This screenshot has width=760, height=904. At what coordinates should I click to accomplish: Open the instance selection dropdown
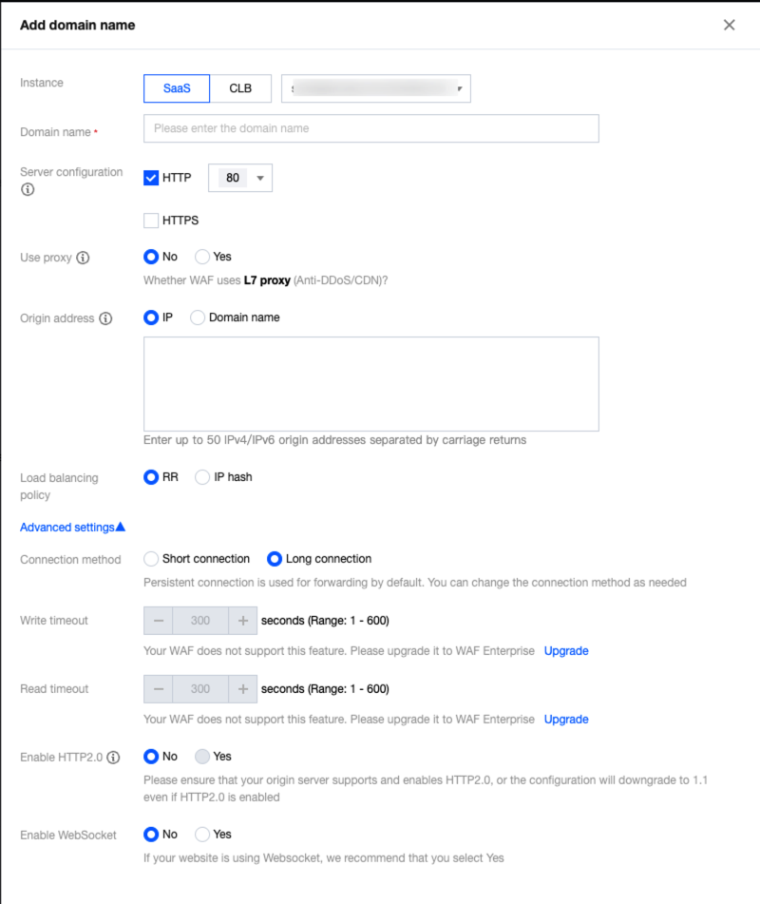point(376,88)
